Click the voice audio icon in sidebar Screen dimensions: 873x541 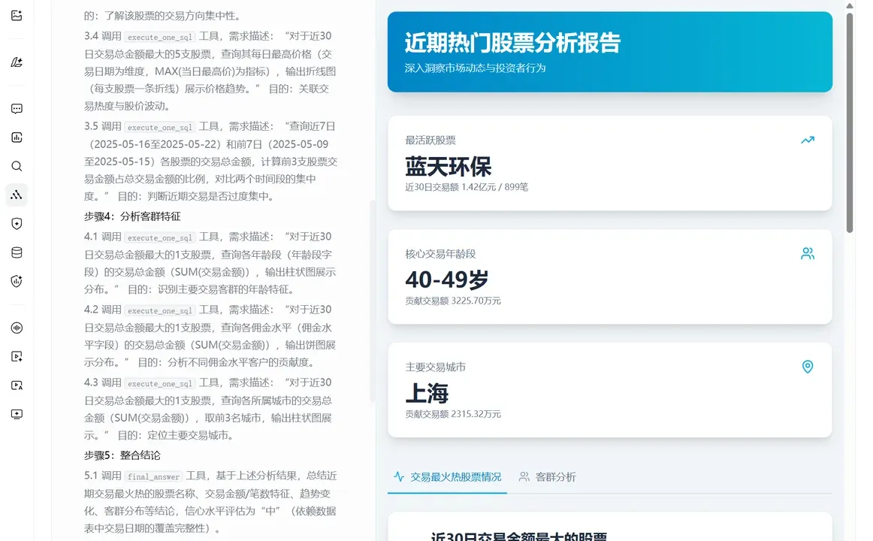pos(17,328)
